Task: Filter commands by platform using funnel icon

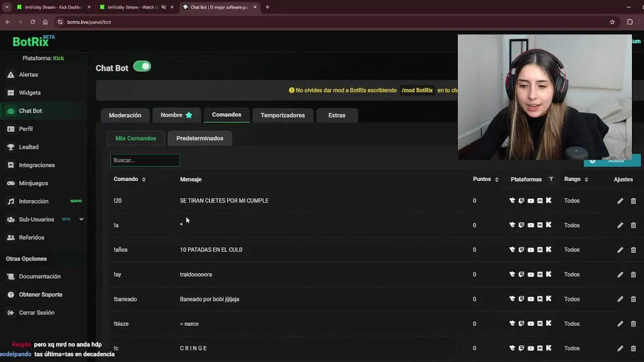Action: [x=551, y=179]
